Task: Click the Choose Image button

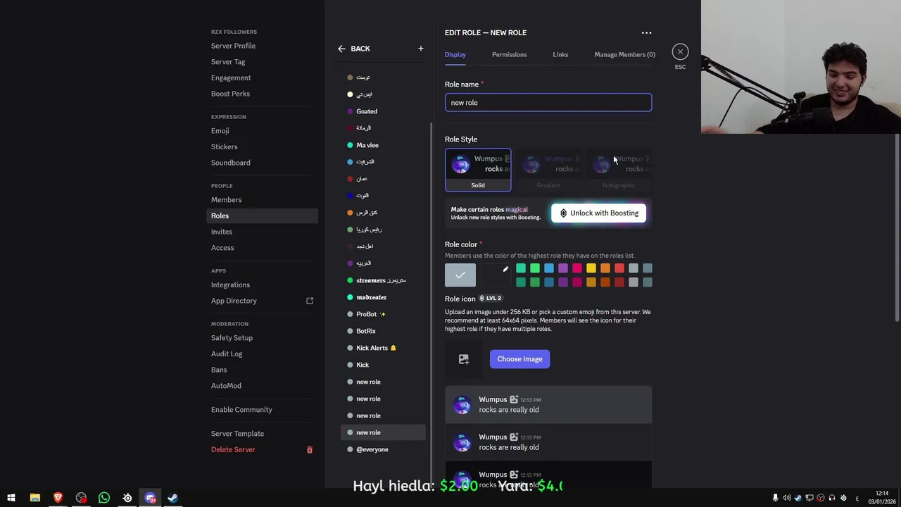Action: coord(519,359)
